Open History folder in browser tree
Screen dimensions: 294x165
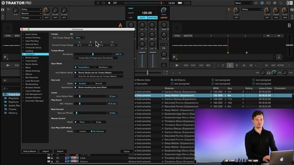coord(13,113)
